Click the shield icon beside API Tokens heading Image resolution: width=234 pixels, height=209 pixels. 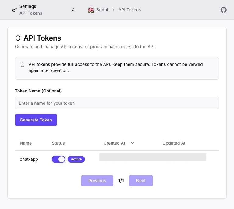(18, 38)
